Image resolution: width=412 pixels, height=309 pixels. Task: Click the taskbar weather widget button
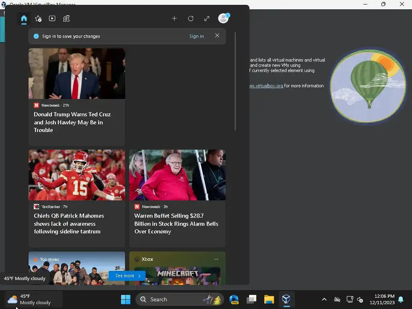[x=34, y=299]
